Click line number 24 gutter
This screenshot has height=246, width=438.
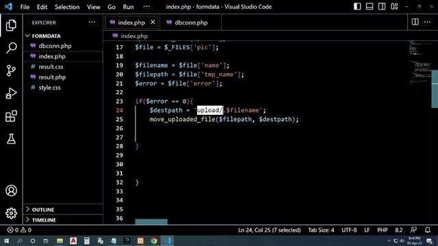(119, 110)
